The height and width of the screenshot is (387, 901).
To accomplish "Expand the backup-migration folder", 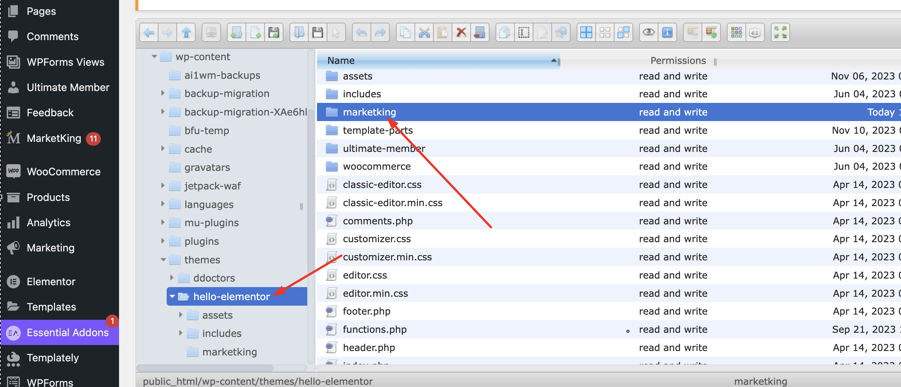I will click(163, 93).
